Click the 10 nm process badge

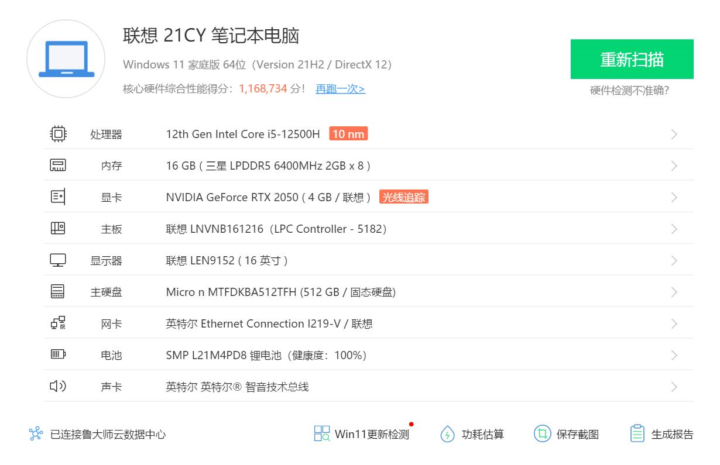(x=348, y=134)
